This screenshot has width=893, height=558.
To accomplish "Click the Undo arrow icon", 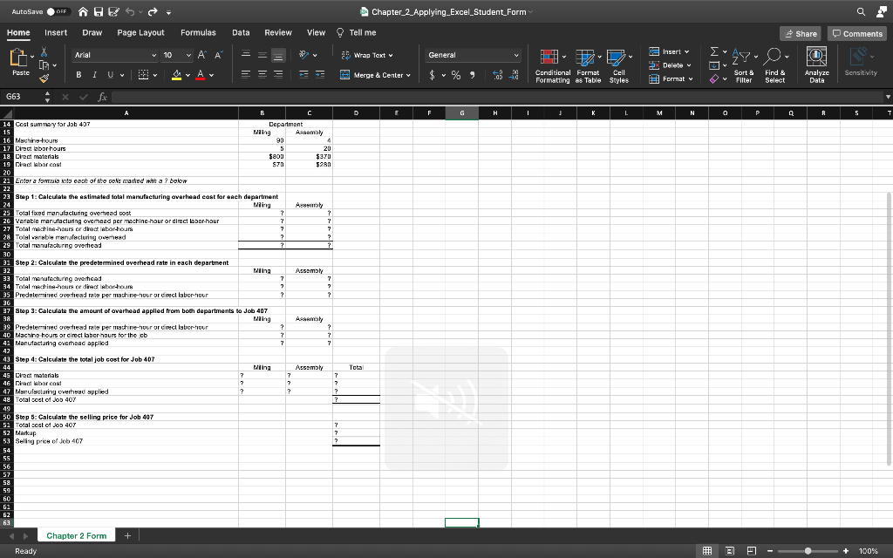I will 130,11.
